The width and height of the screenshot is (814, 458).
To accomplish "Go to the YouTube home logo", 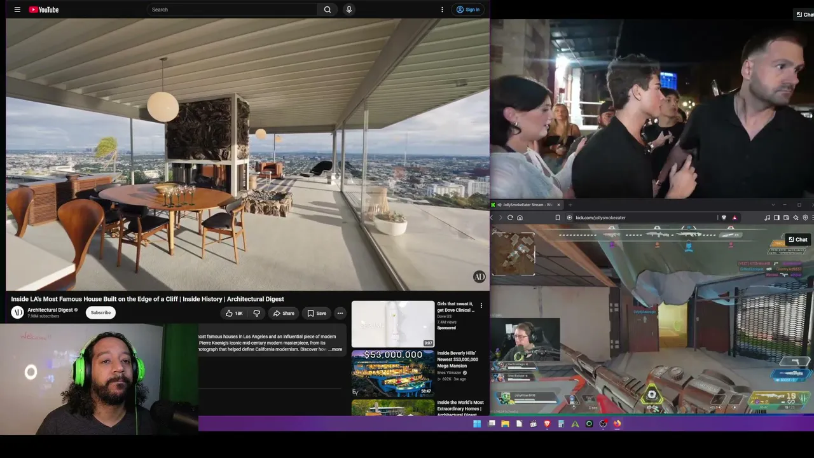I will [44, 10].
